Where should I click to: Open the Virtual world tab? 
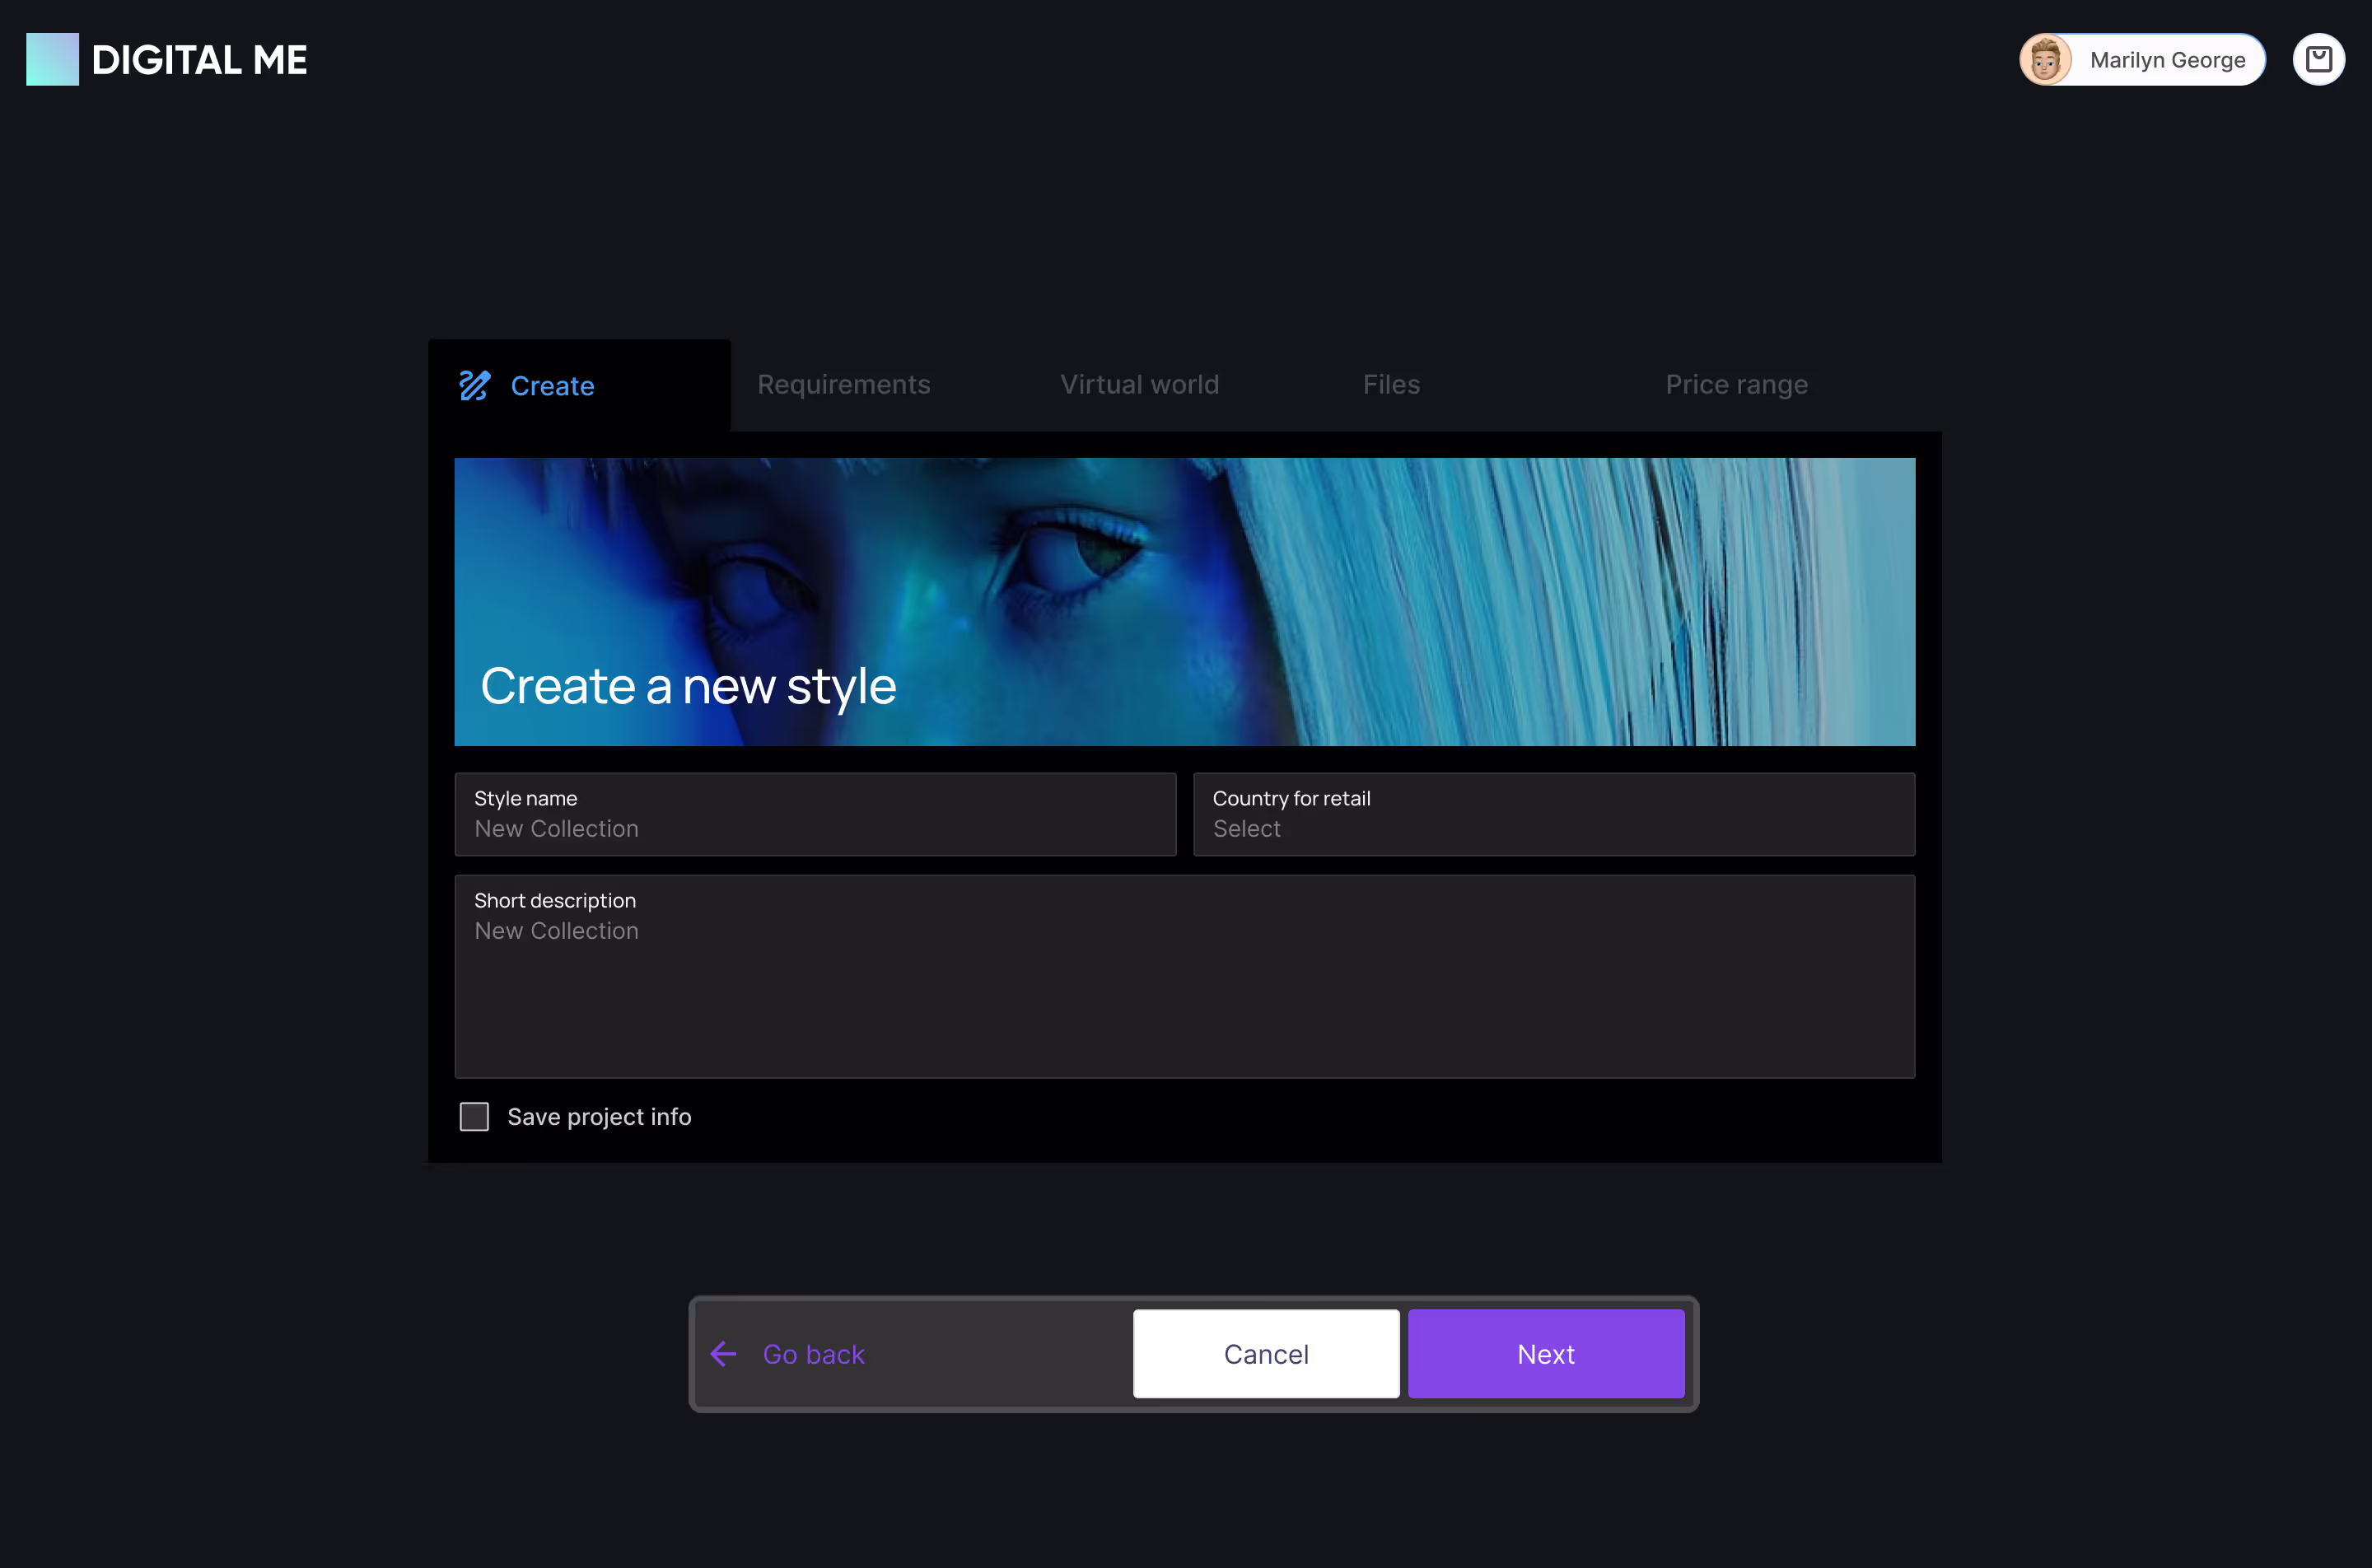(1139, 385)
